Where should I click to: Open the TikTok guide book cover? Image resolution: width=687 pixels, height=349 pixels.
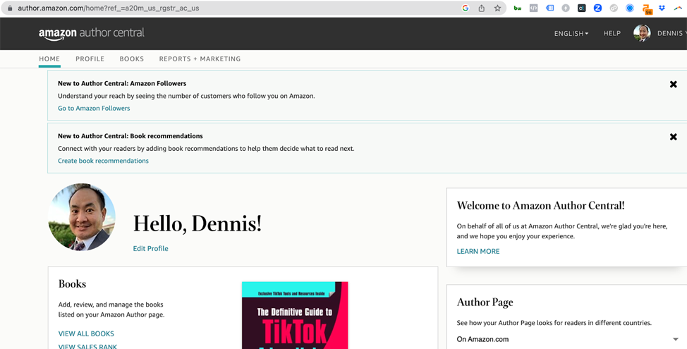tap(295, 315)
